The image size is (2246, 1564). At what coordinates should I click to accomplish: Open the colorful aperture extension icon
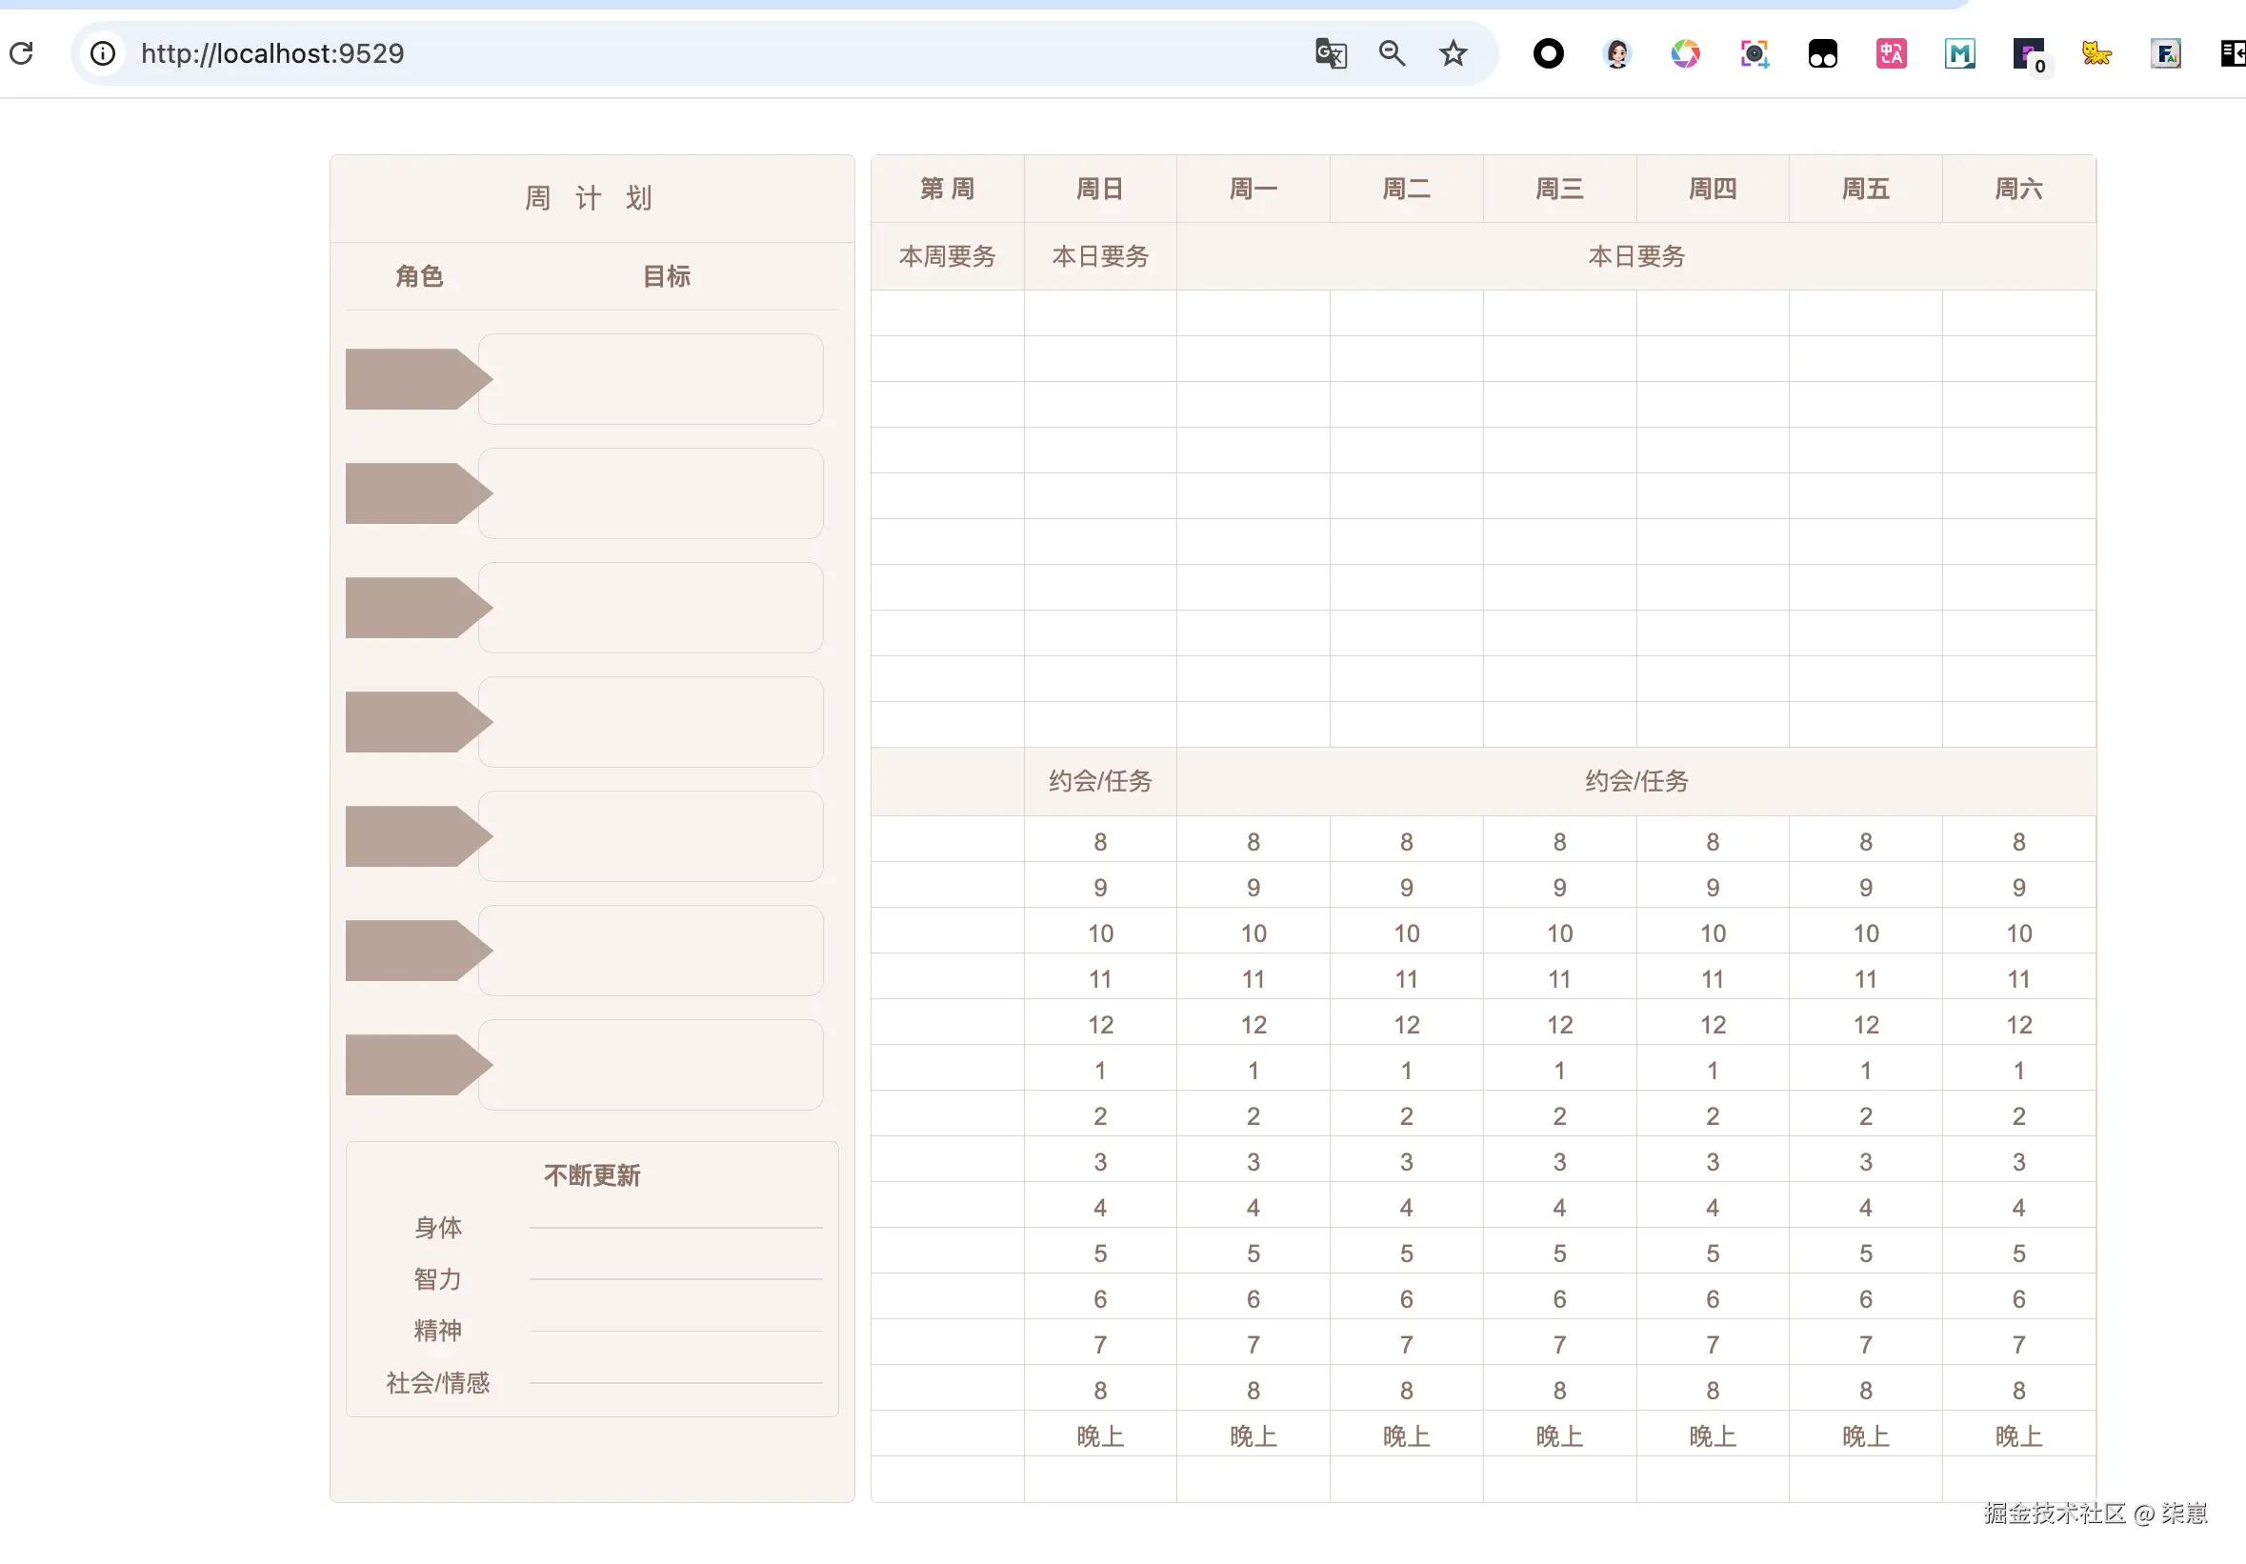[1684, 52]
